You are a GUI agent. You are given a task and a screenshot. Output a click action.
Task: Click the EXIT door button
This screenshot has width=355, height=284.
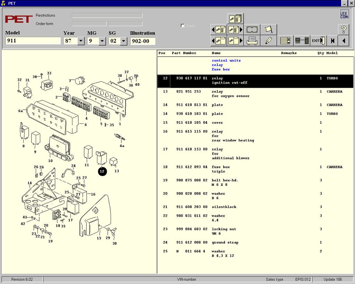(318, 41)
